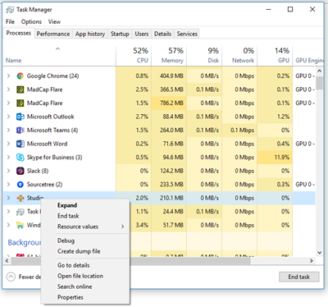This screenshot has height=307, width=328.
Task: Click the GPU Engine column header
Action: tap(308, 55)
